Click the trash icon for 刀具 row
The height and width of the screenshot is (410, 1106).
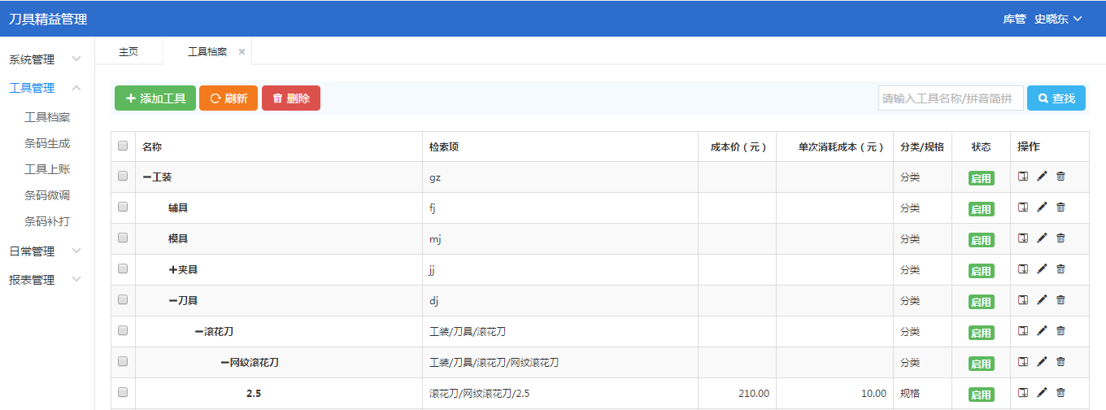[x=1060, y=300]
